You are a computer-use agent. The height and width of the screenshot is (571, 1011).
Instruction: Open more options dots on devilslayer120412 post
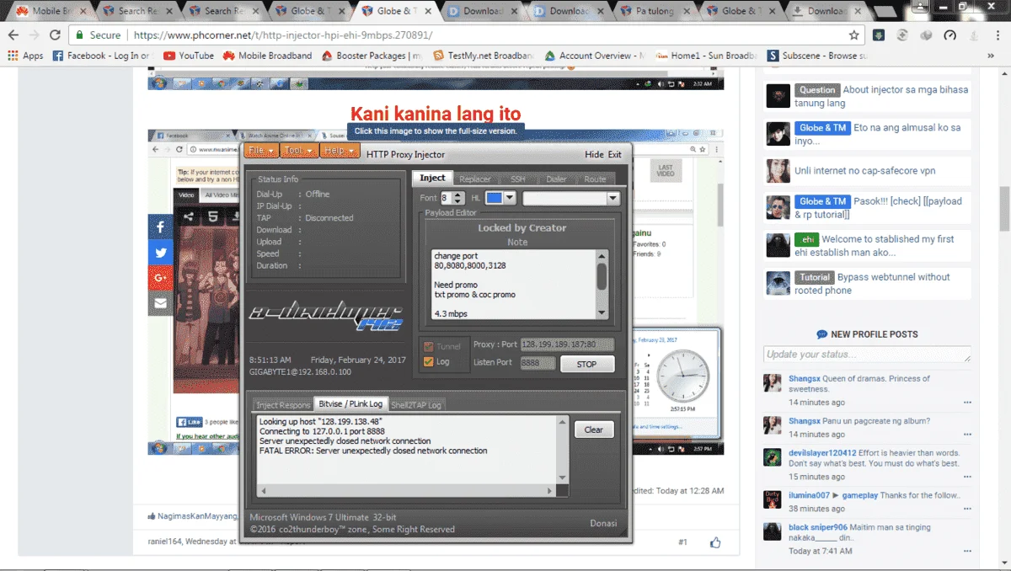pos(966,475)
